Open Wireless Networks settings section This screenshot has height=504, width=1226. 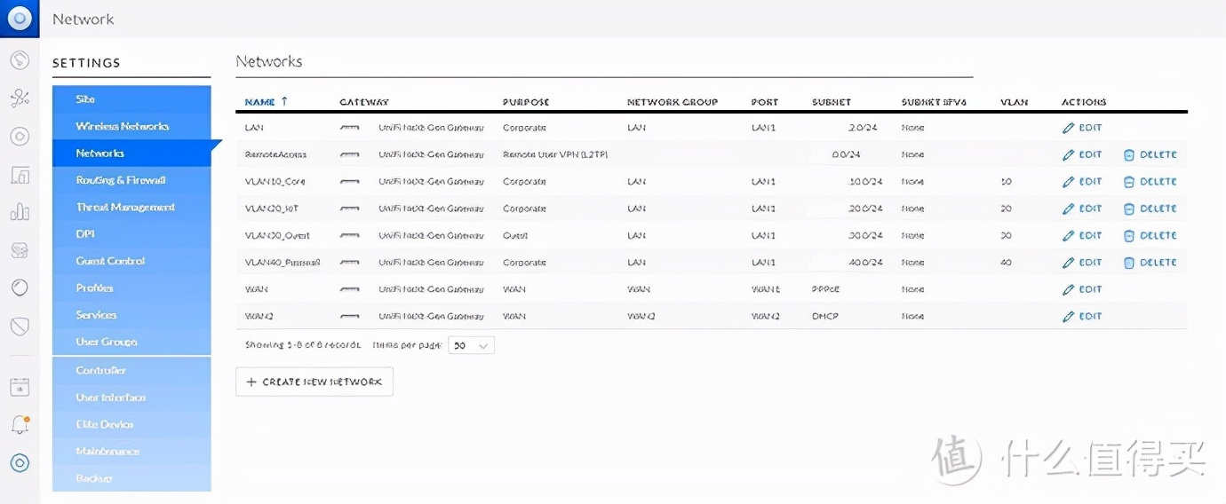click(x=122, y=126)
